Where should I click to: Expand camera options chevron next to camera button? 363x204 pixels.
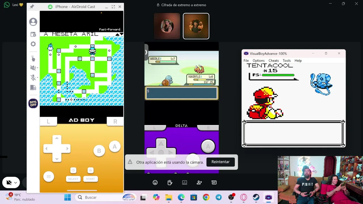tap(16, 183)
